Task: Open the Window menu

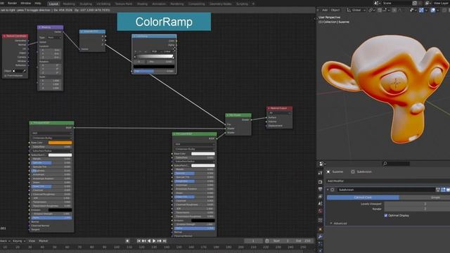Action: click(x=25, y=3)
